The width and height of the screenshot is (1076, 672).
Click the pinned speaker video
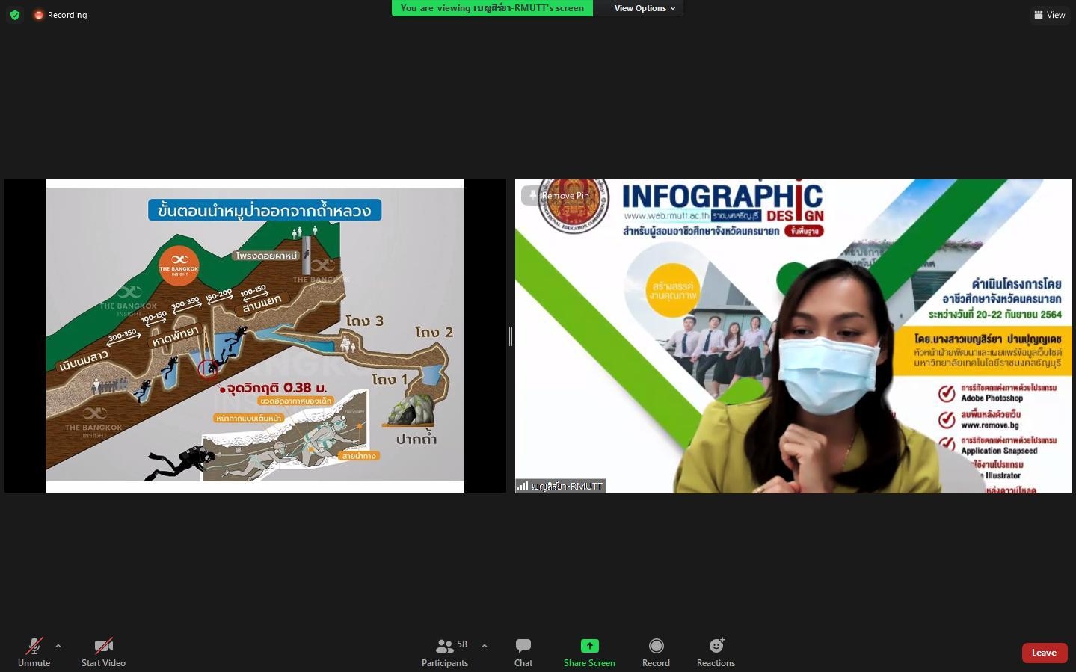[x=793, y=336]
